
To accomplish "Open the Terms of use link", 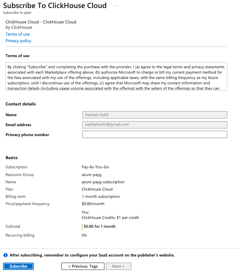I will pos(18,34).
